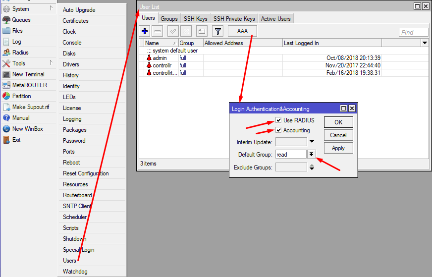The width and height of the screenshot is (432, 277).
Task: Click the Find search field
Action: [413, 32]
